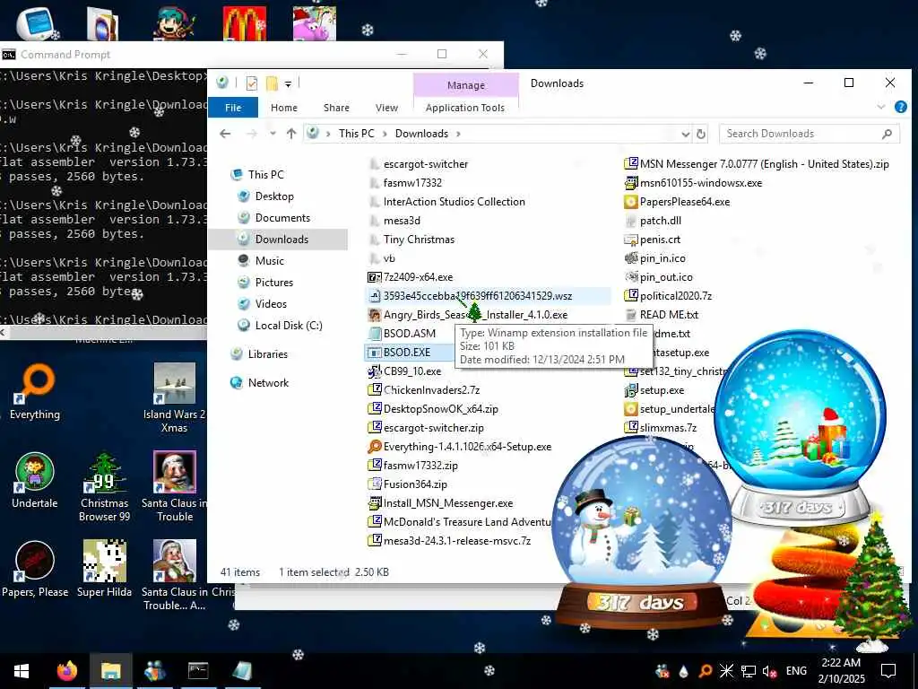Screen dimensions: 918x689
Task: Select the msn610155-windowsx.exe icon
Action: [x=630, y=183]
